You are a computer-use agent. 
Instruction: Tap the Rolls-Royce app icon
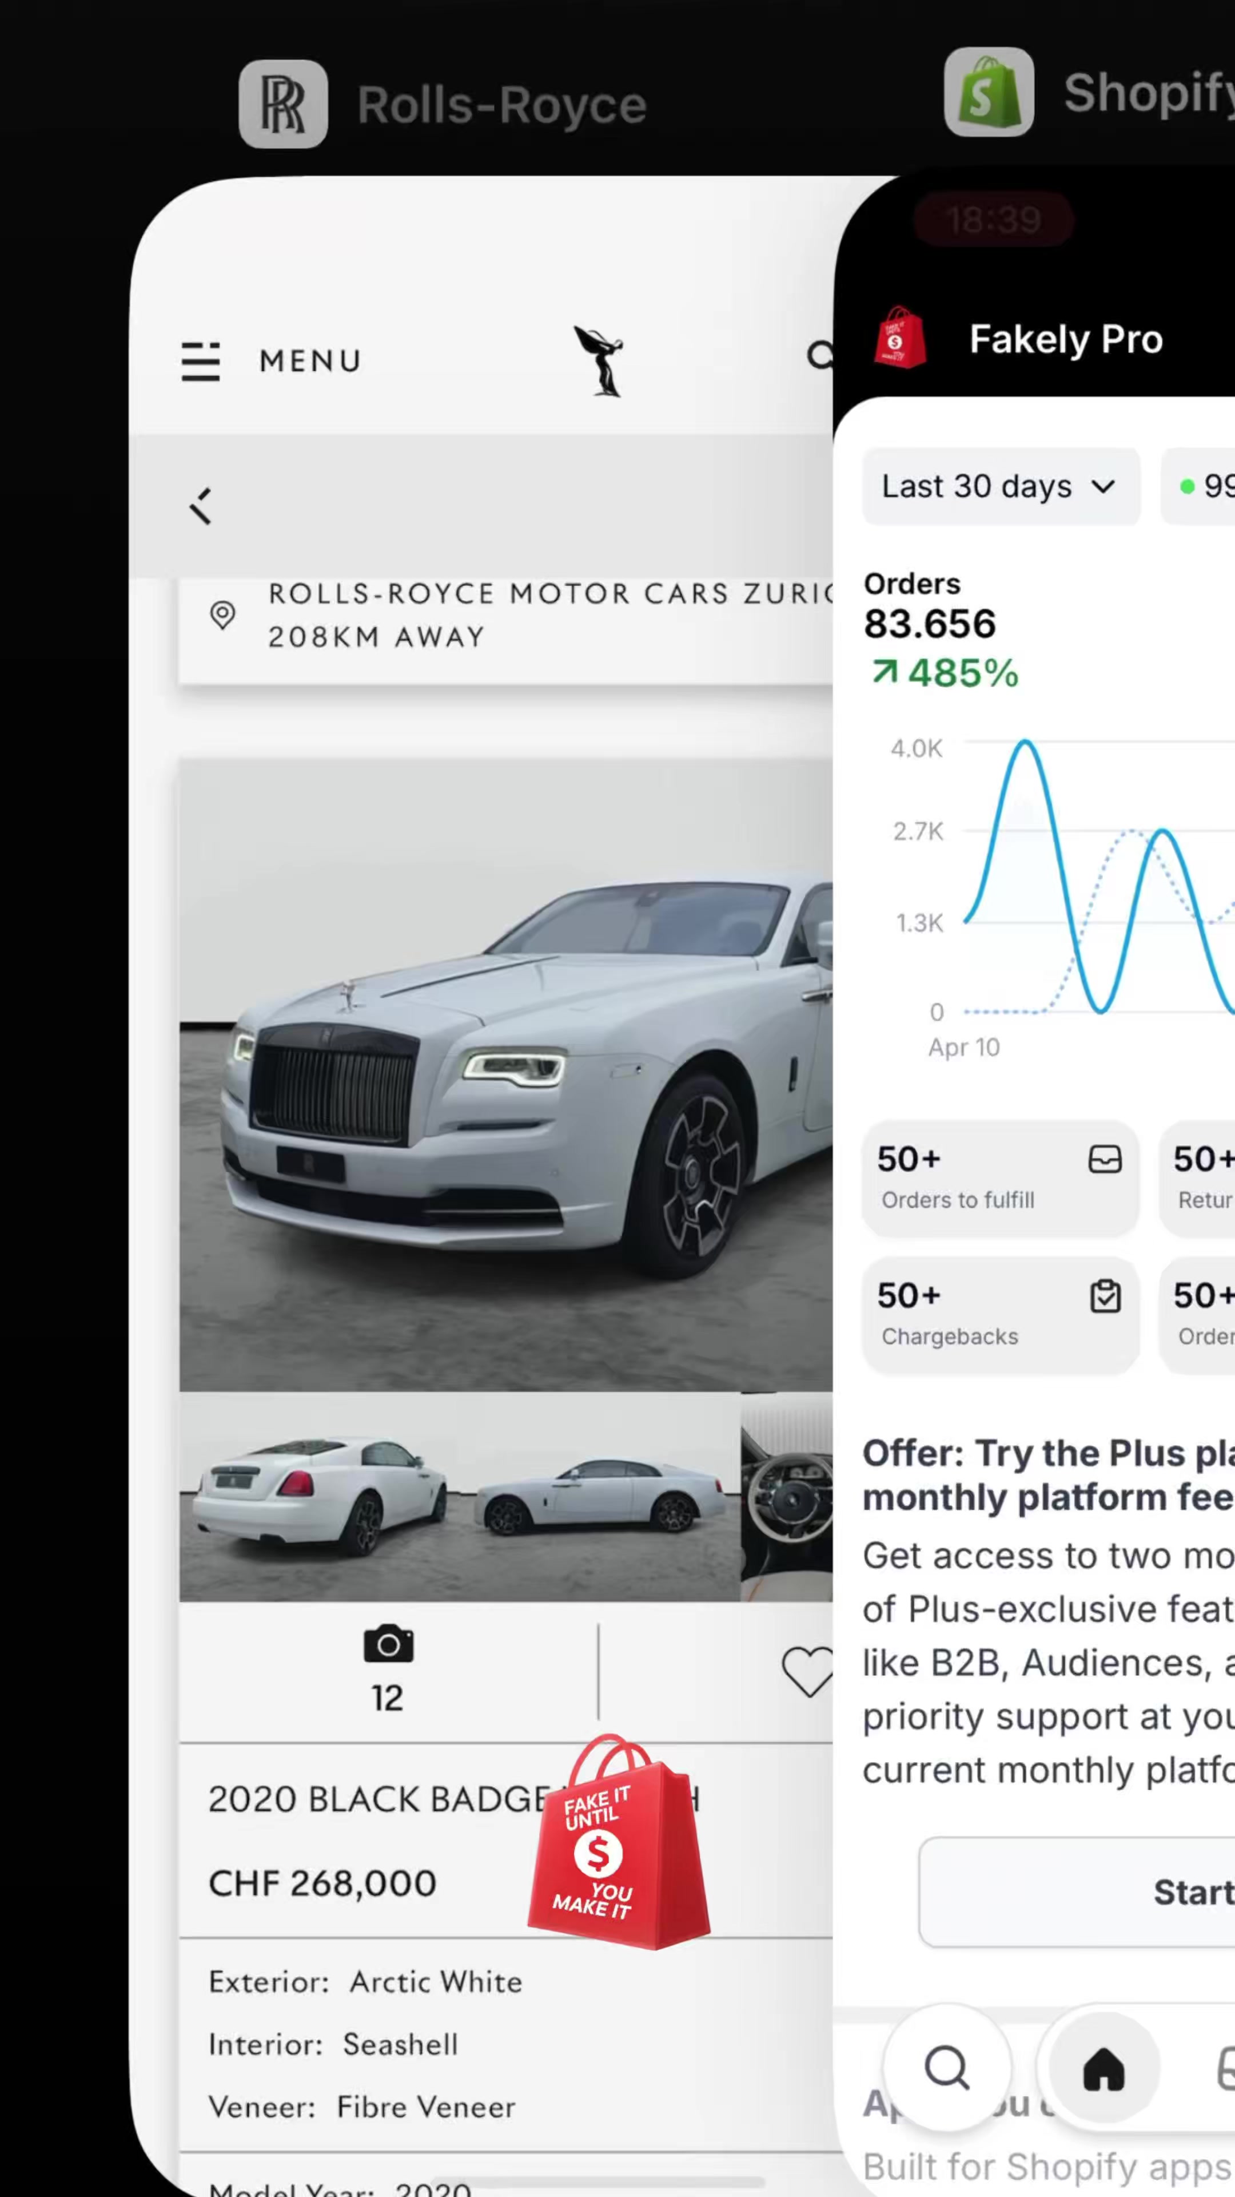coord(283,104)
